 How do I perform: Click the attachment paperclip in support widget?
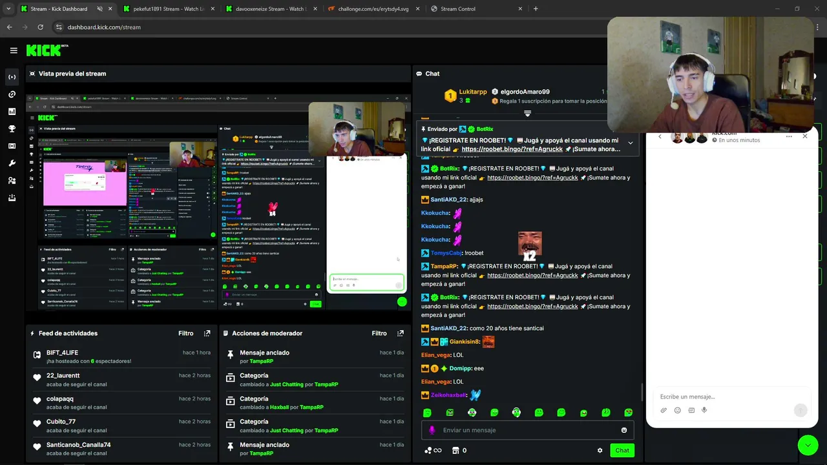(664, 410)
